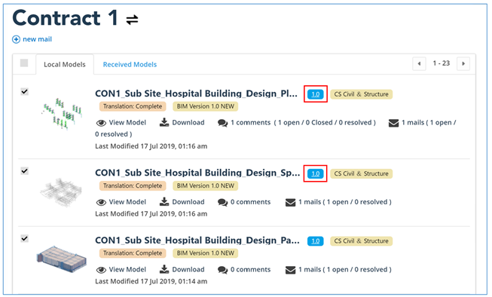Uncheck the Design_Sp... model checkbox

(24, 171)
